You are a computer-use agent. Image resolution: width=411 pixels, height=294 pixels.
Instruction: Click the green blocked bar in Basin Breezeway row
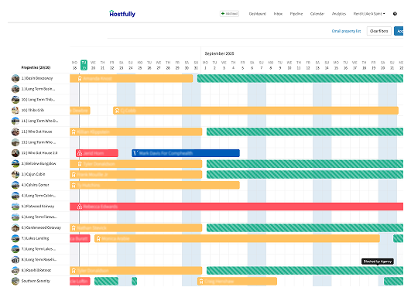click(300, 78)
